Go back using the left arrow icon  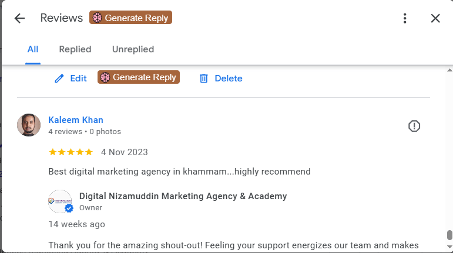pos(19,18)
